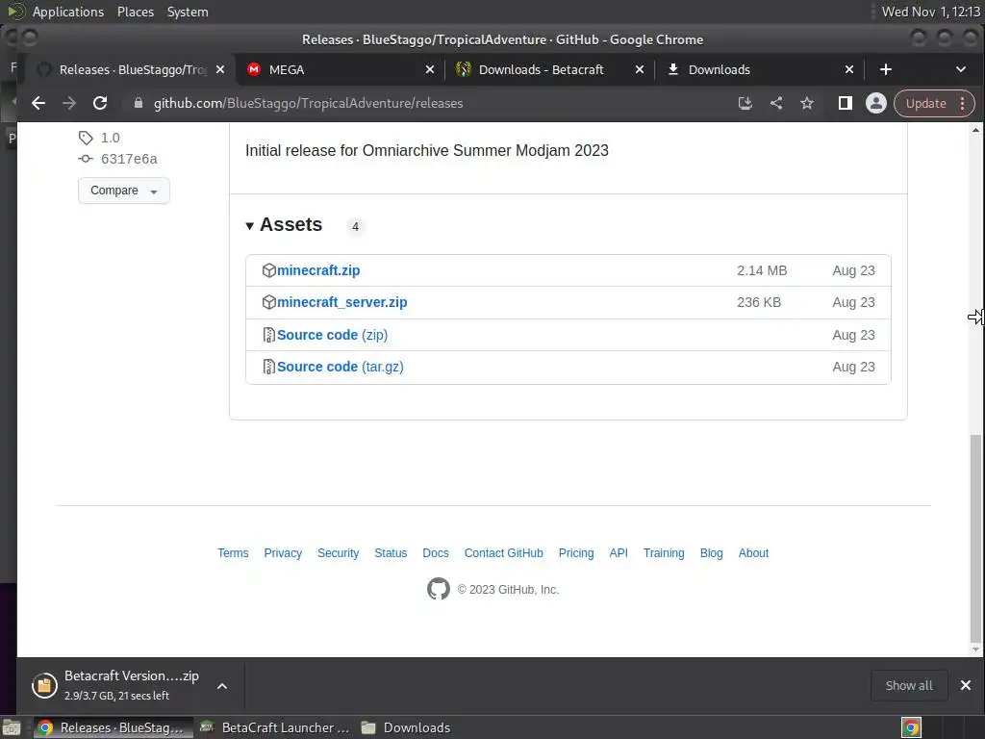
Task: Open the Applications menu
Action: [x=68, y=12]
